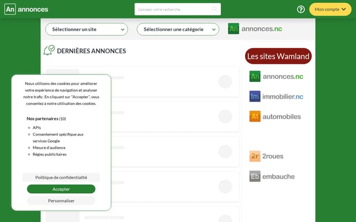Open Sélectionner une catégorie dropdown
Viewport: 356px width, 222px height.
coord(178,29)
